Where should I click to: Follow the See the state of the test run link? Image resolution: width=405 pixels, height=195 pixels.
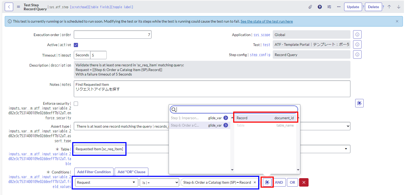point(266,21)
